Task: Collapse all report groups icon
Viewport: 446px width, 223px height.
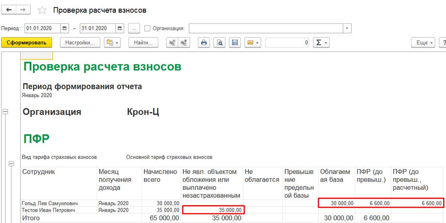Action: (x=172, y=43)
